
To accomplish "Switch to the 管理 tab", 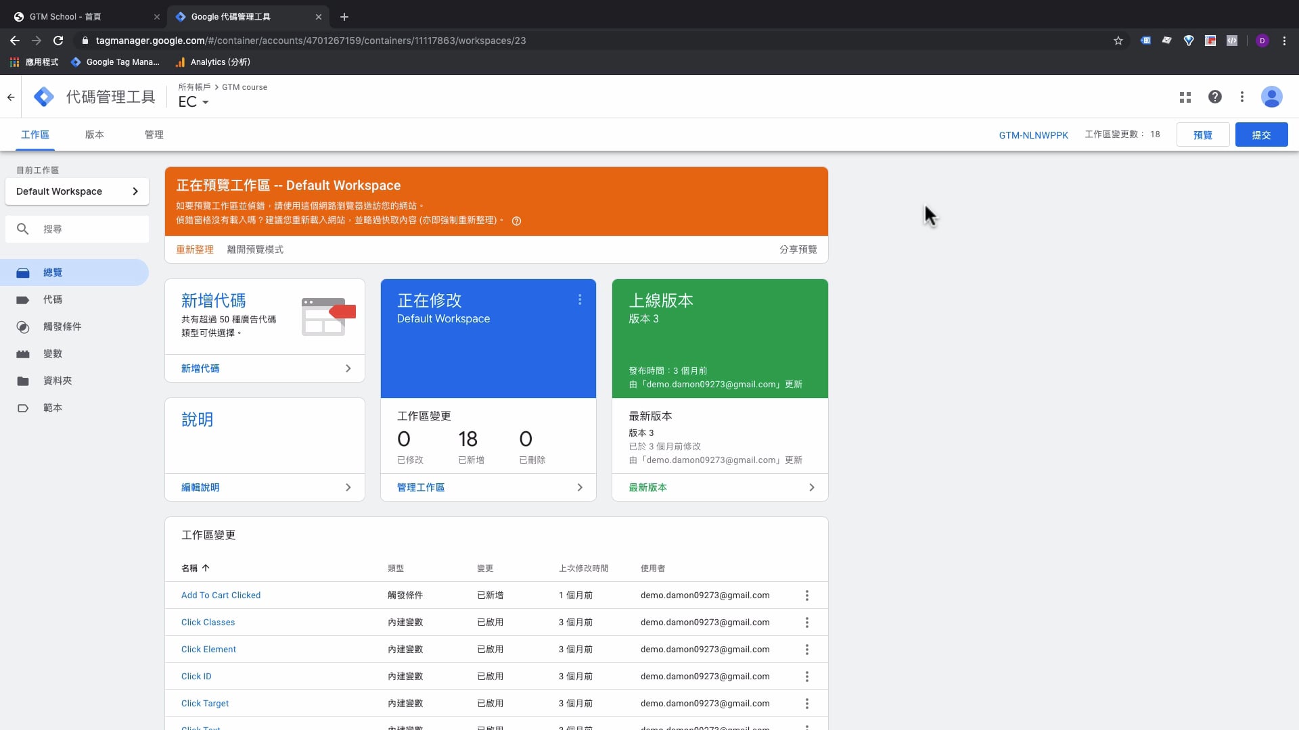I will [x=154, y=135].
